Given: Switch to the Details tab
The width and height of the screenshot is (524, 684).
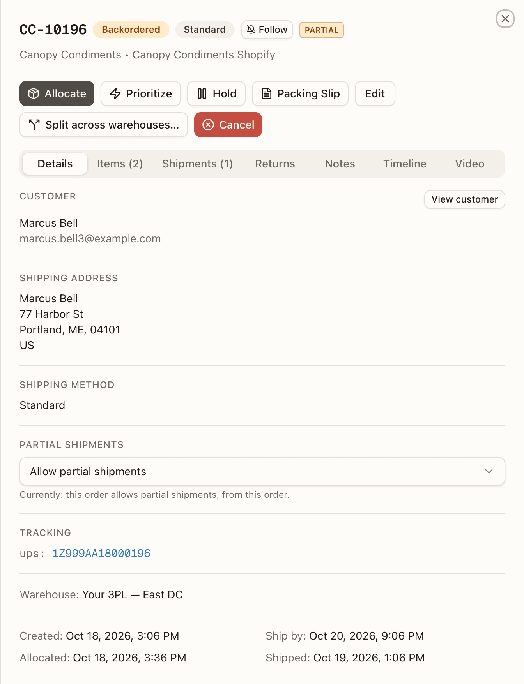Looking at the screenshot, I should tap(55, 164).
